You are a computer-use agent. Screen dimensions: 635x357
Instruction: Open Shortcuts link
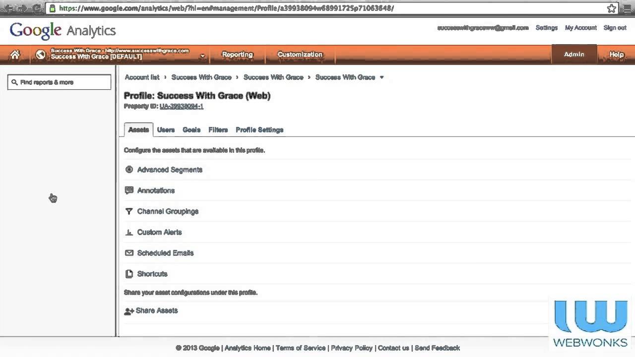tap(152, 274)
